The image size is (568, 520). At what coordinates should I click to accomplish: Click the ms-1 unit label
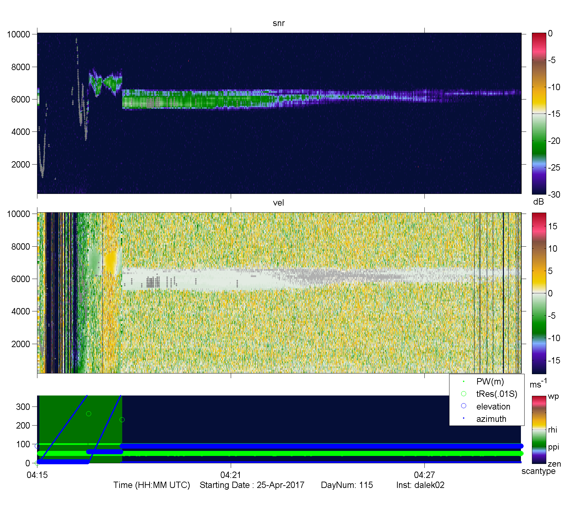539,383
